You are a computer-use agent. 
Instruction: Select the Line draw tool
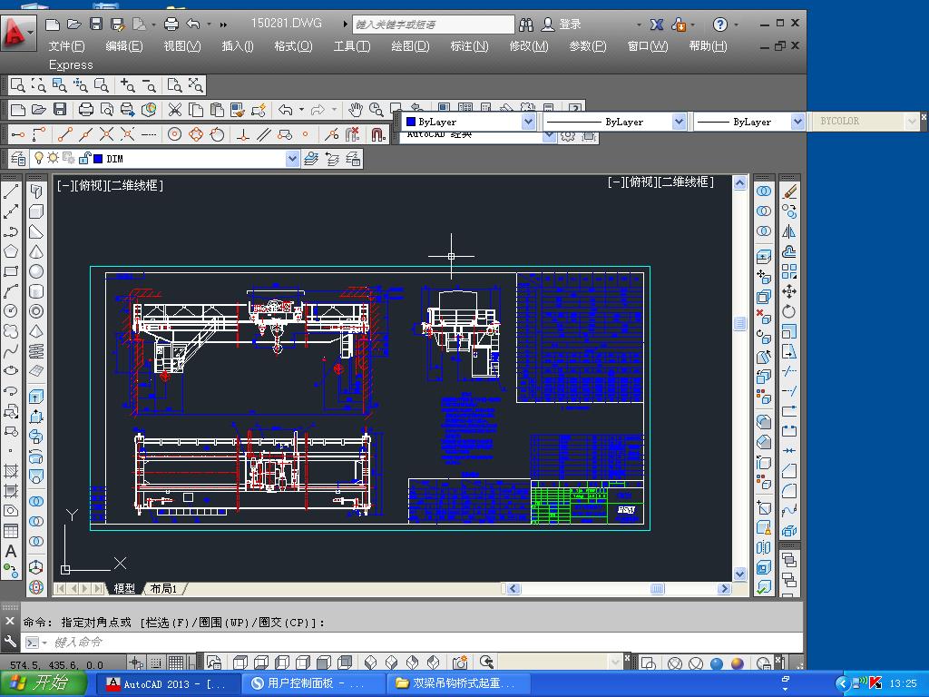click(11, 192)
